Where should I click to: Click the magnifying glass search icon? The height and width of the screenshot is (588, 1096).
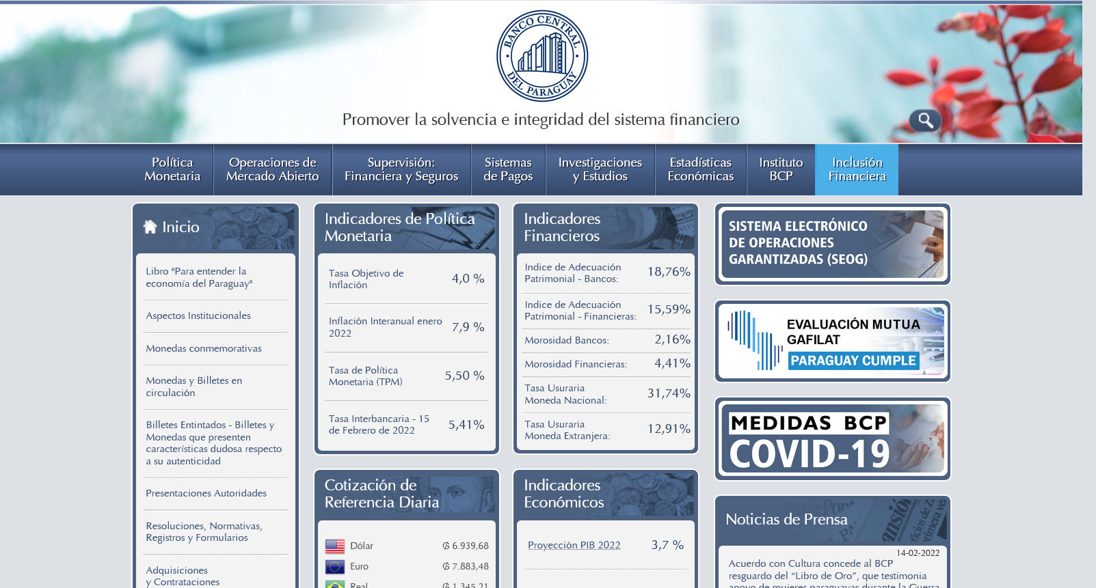click(x=925, y=121)
